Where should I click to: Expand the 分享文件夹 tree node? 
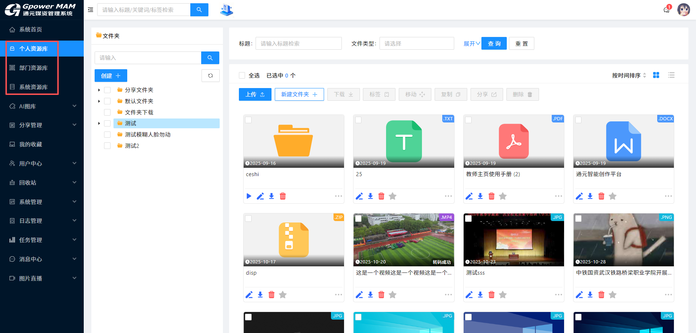click(x=99, y=90)
